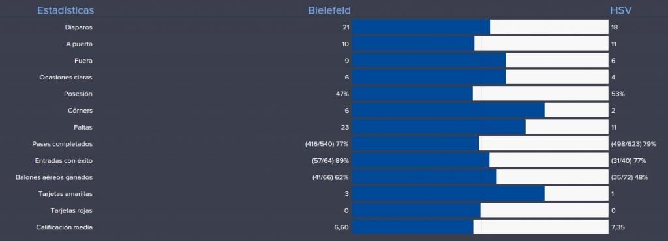Select the Tarjetas amarillas label
This screenshot has height=241, width=668.
65,194
